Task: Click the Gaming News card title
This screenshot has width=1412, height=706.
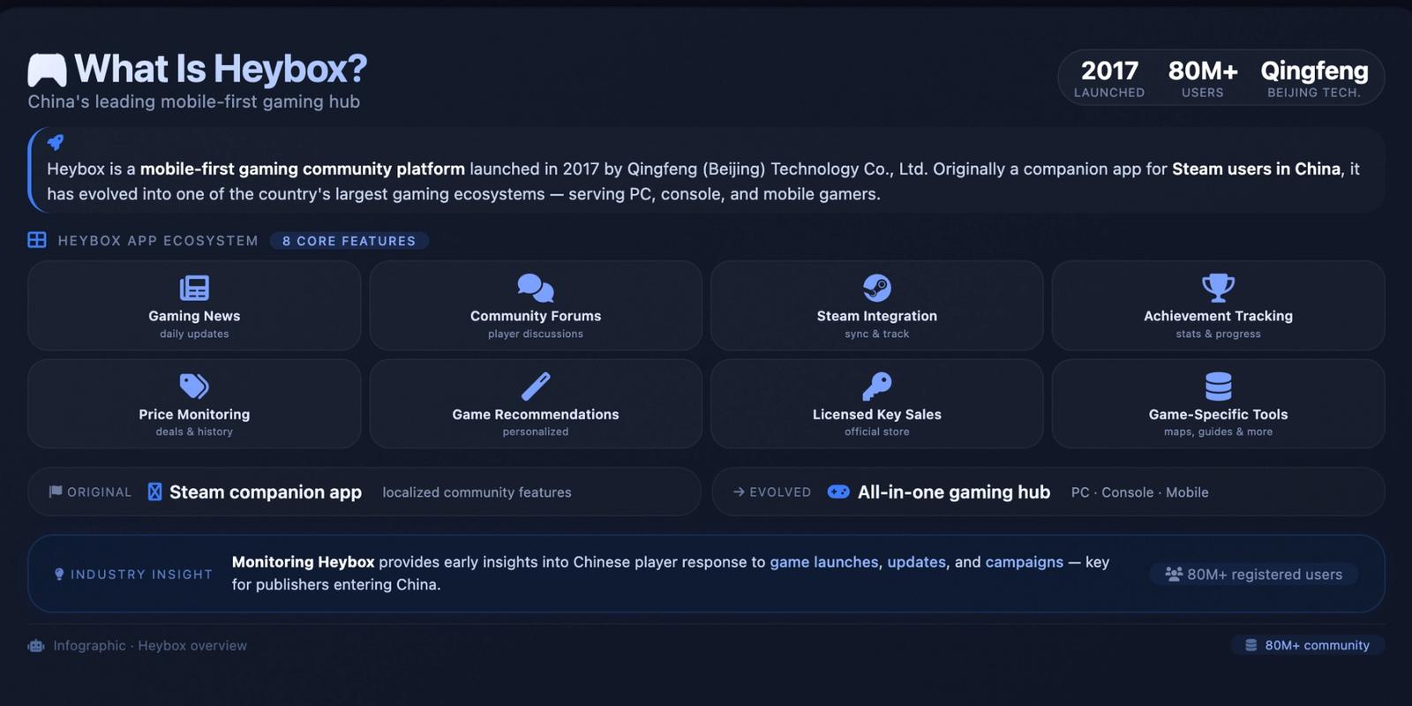Action: [x=194, y=316]
